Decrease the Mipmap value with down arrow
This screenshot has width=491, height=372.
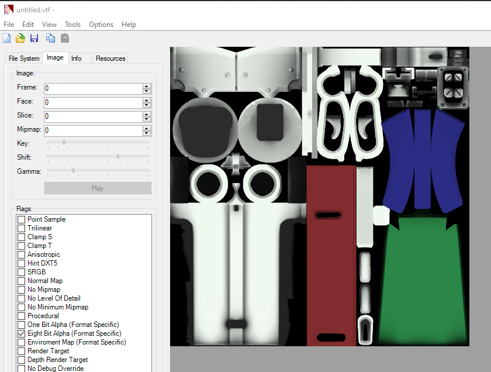tap(147, 133)
